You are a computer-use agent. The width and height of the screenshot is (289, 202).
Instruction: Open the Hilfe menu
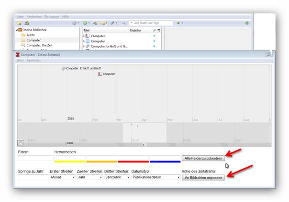click(x=65, y=17)
